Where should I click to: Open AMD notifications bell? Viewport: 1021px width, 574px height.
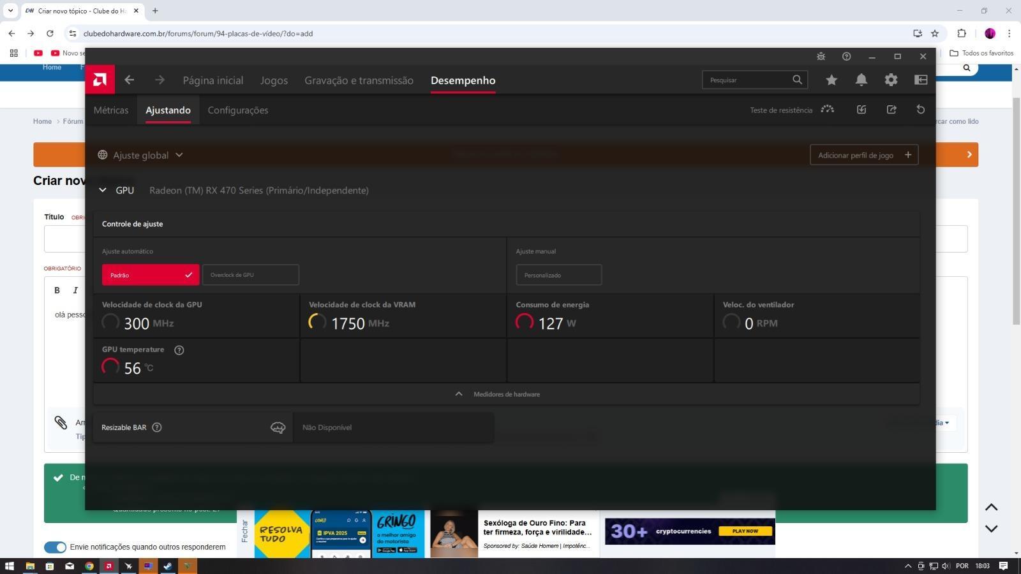tap(861, 80)
